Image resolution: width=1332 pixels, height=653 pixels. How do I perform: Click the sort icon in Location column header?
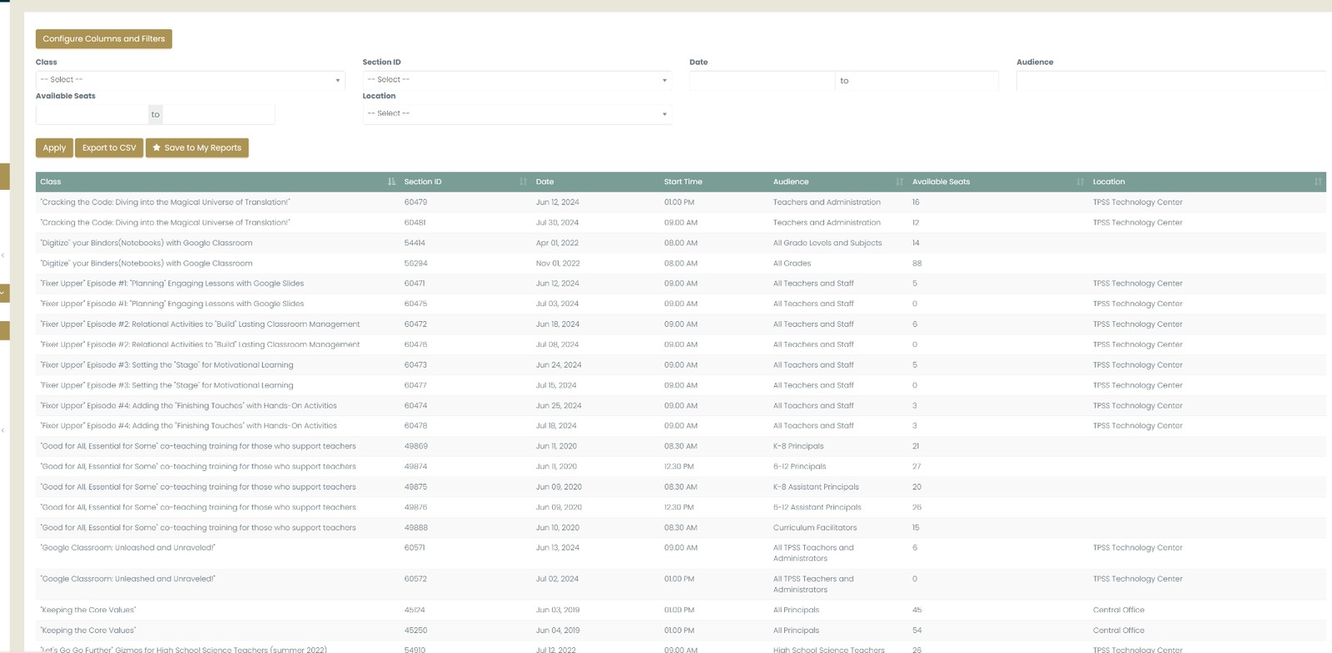[1318, 181]
